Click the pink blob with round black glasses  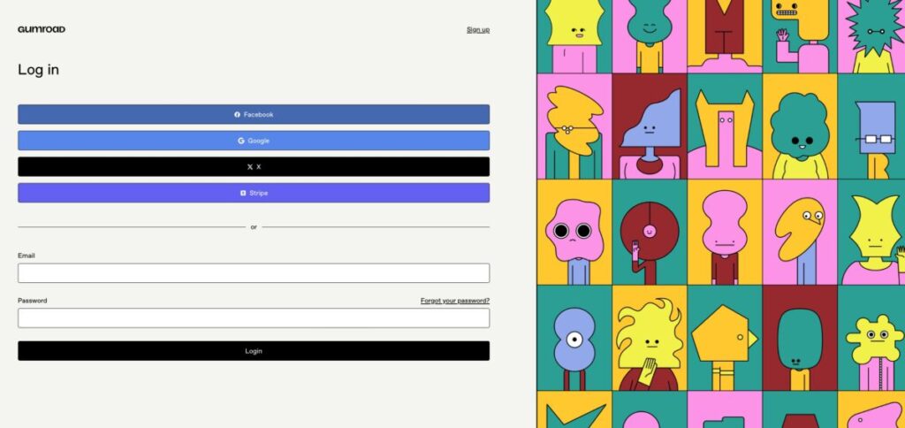click(x=574, y=233)
